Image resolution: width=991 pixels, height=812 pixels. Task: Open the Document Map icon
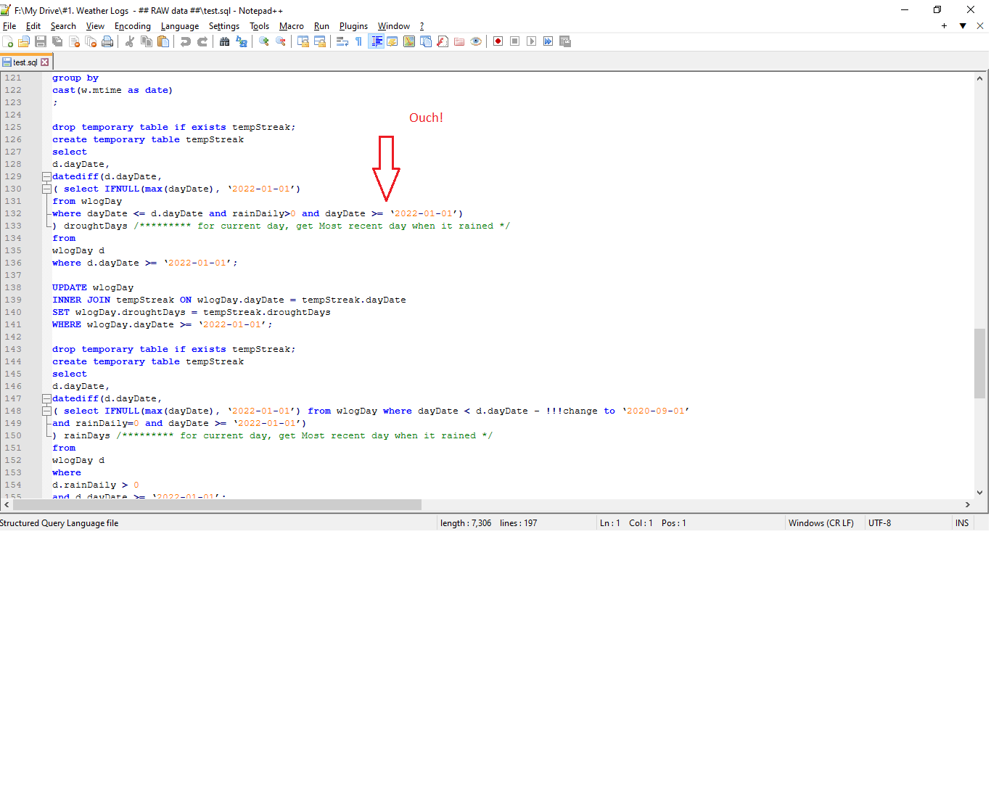point(409,41)
